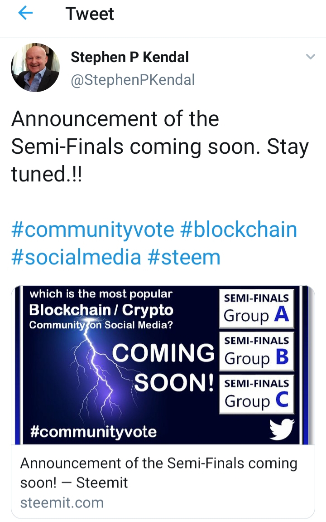Open the #communityvote hashtag in tweet text
The width and height of the screenshot is (326, 522).
pyautogui.click(x=93, y=229)
